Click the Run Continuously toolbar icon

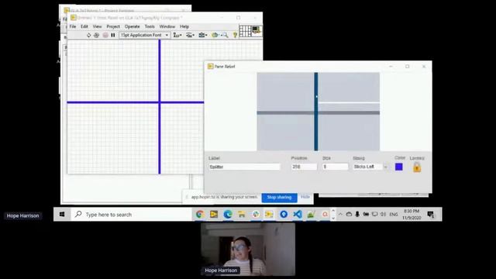[96, 35]
